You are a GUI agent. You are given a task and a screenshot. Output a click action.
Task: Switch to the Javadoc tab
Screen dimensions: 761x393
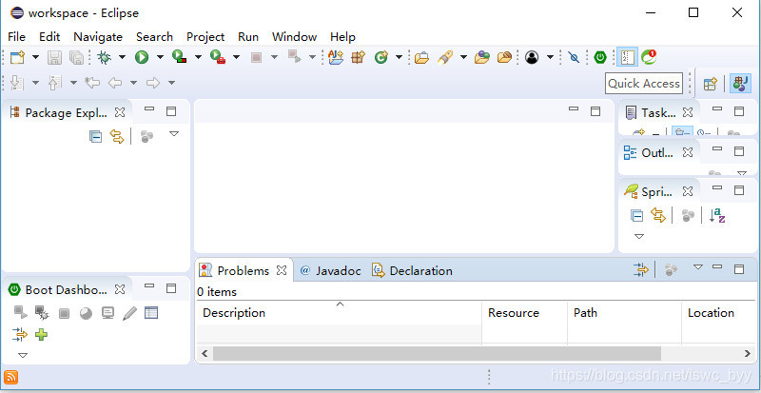[x=331, y=270]
